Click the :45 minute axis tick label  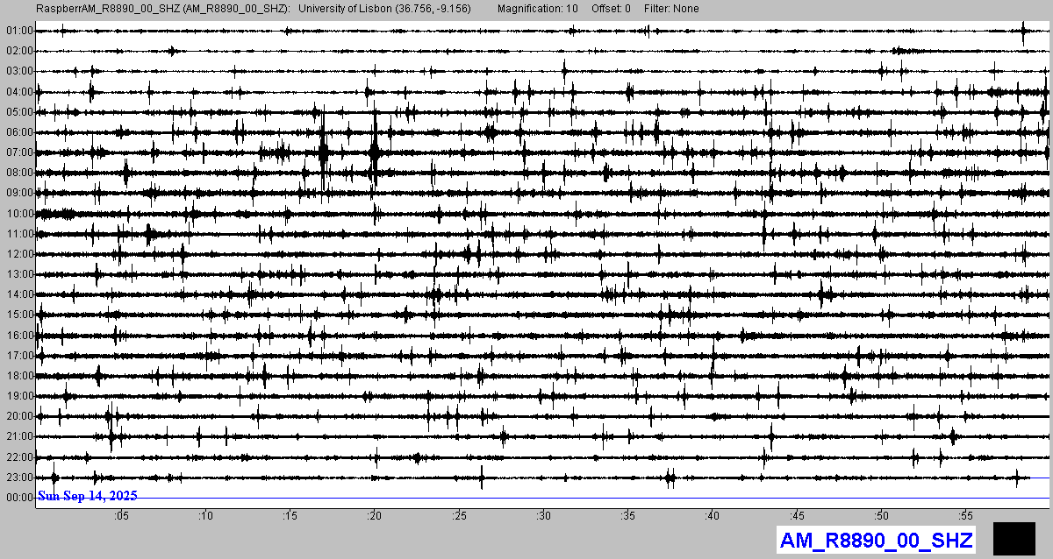click(798, 516)
